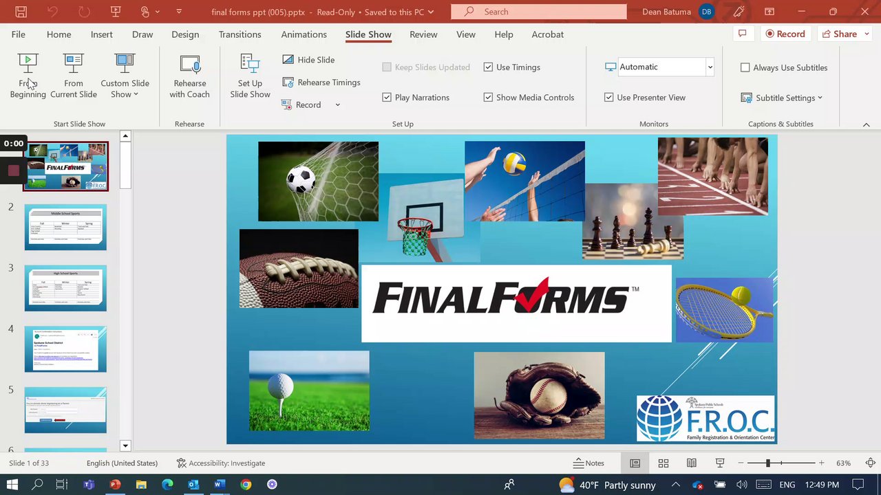Select slide 2 Middle School Sports thumbnail
The width and height of the screenshot is (881, 495).
click(x=65, y=228)
